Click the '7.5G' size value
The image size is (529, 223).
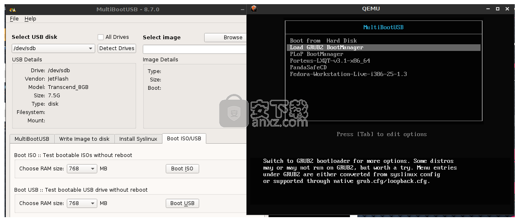54,96
